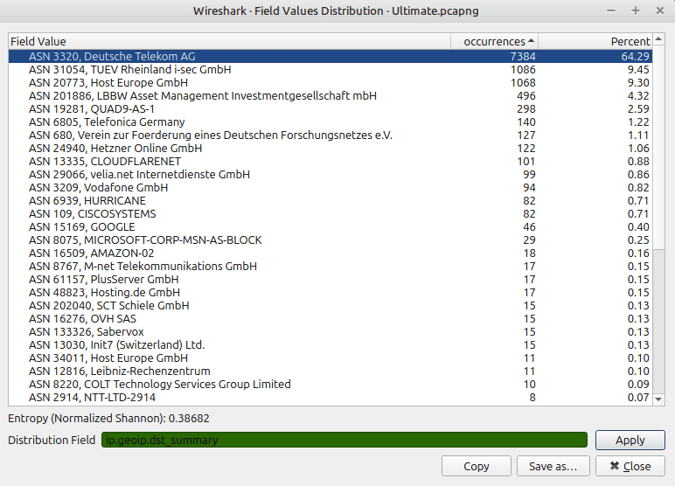Screen dimensions: 675x486
Task: Select row ASN 13335, CLOUDFLARENET
Action: [331, 162]
